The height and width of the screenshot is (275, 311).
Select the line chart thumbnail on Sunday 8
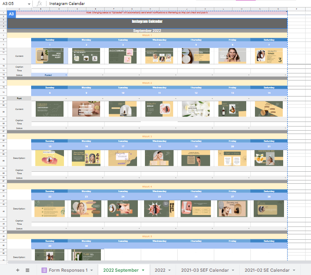(x=49, y=109)
